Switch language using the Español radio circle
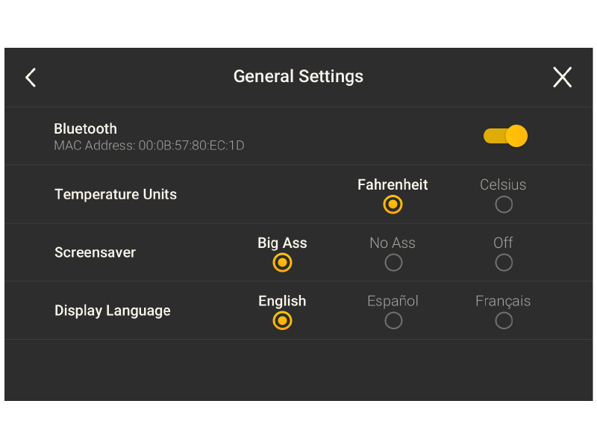This screenshot has height=448, width=597. tap(393, 321)
